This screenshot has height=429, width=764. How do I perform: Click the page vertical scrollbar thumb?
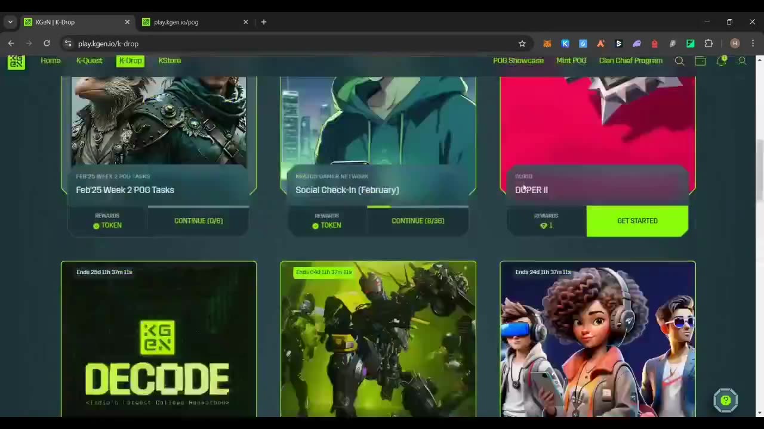[x=759, y=171]
